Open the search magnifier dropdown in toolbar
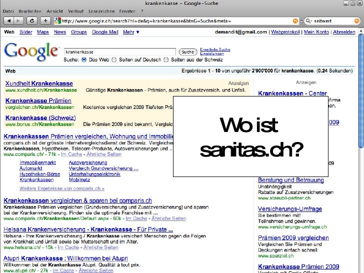 pyautogui.click(x=309, y=21)
